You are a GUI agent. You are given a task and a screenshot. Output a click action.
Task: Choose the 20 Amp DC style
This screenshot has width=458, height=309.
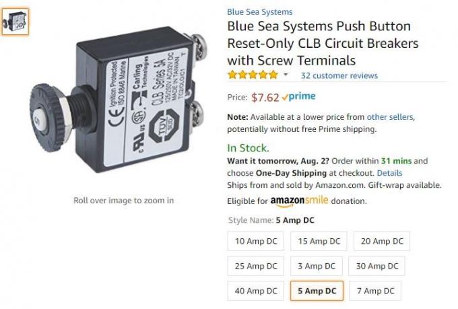(x=381, y=241)
